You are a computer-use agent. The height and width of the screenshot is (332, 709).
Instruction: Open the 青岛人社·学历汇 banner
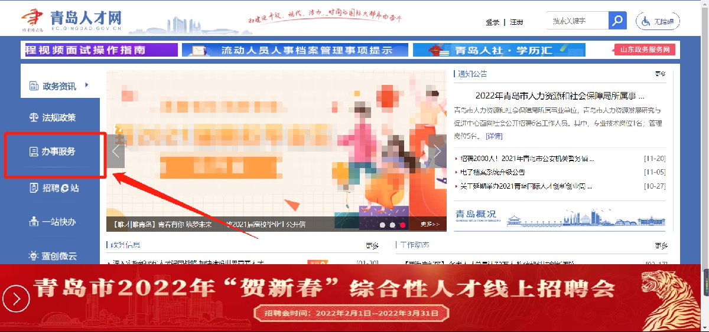pyautogui.click(x=499, y=50)
